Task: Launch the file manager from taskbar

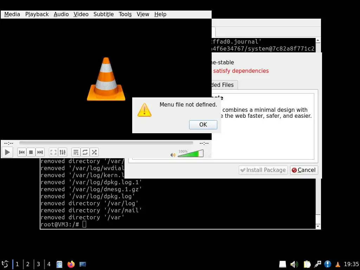Action: coord(59,264)
